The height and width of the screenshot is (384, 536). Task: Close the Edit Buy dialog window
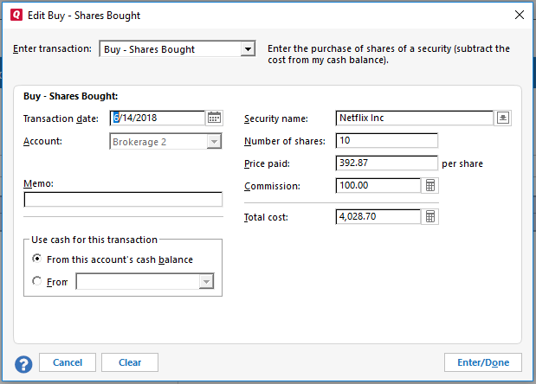519,15
